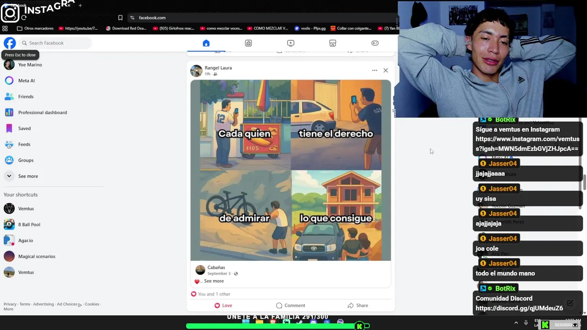Click the microphone icon in system tray
Image resolution: width=587 pixels, height=330 pixels.
pyautogui.click(x=526, y=323)
